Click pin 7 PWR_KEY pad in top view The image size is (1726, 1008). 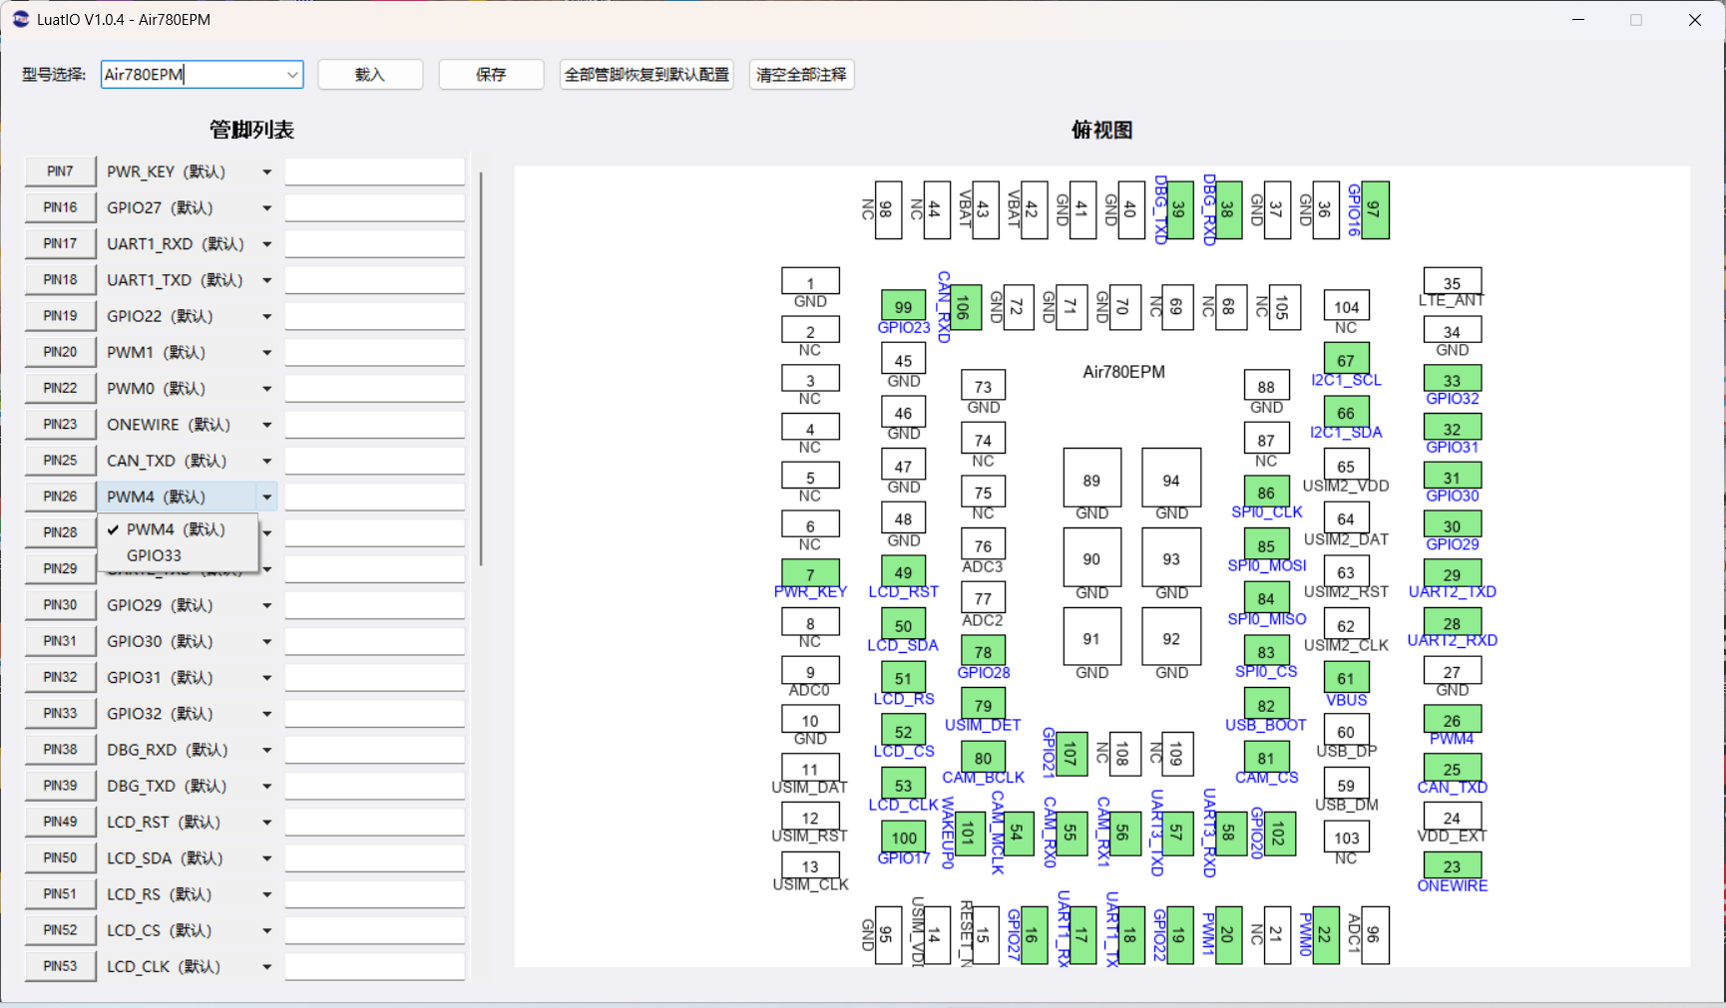(x=810, y=573)
